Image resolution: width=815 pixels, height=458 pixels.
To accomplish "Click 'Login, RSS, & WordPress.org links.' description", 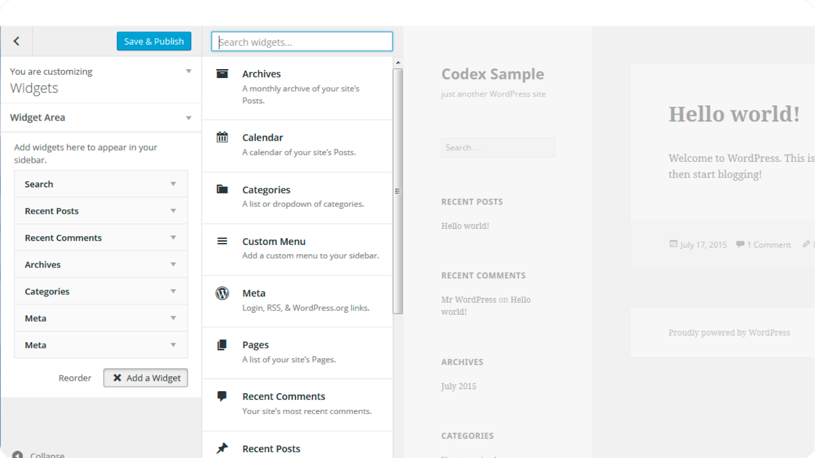I will coord(306,308).
